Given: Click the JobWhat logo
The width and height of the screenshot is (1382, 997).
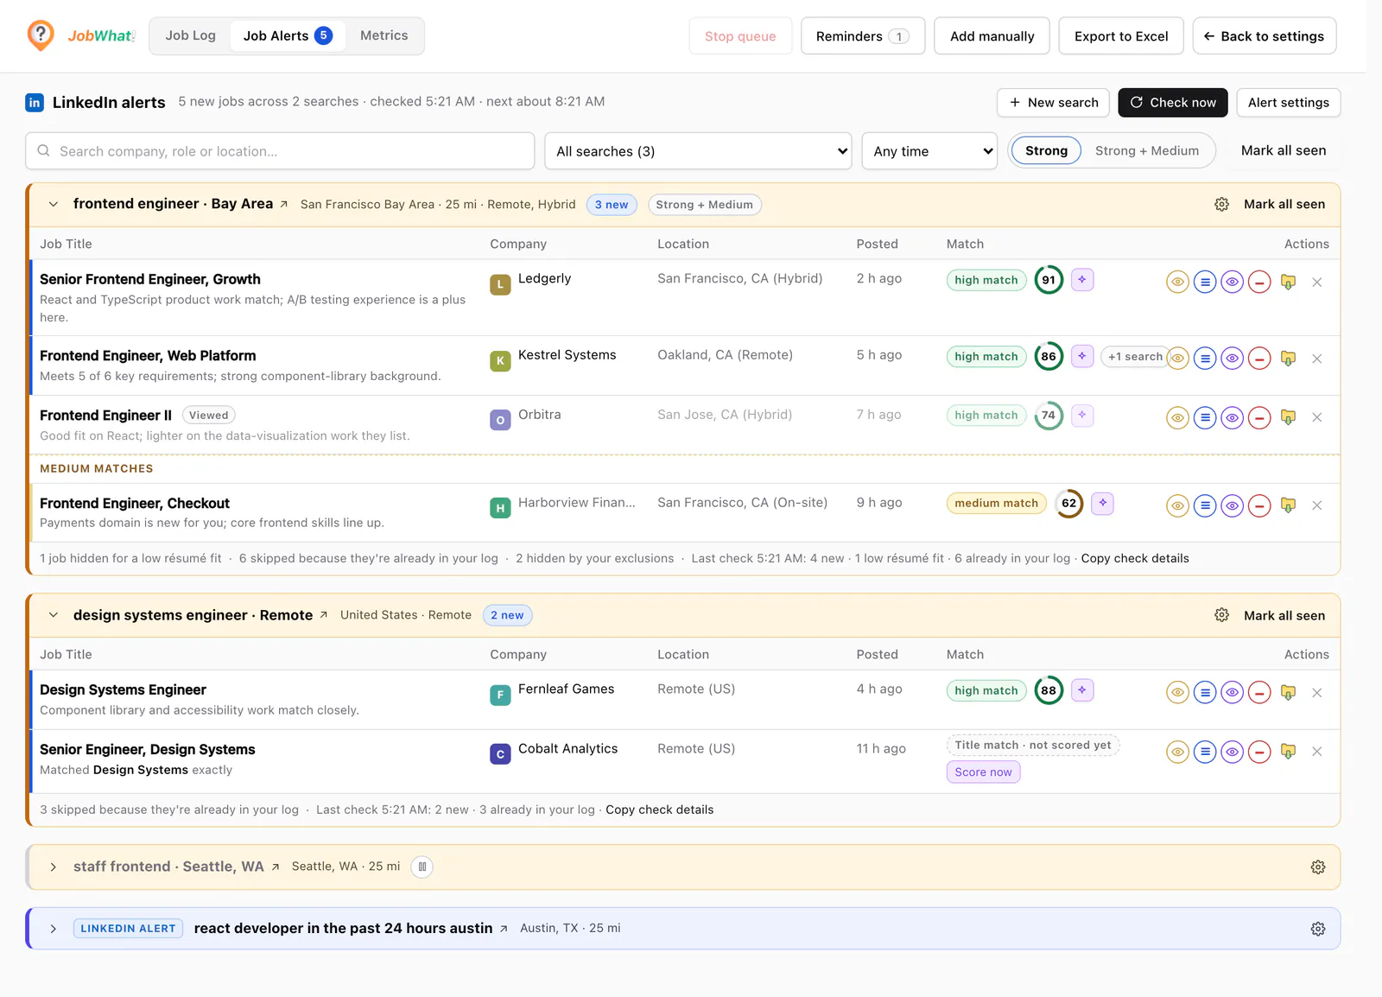Looking at the screenshot, I should point(81,36).
